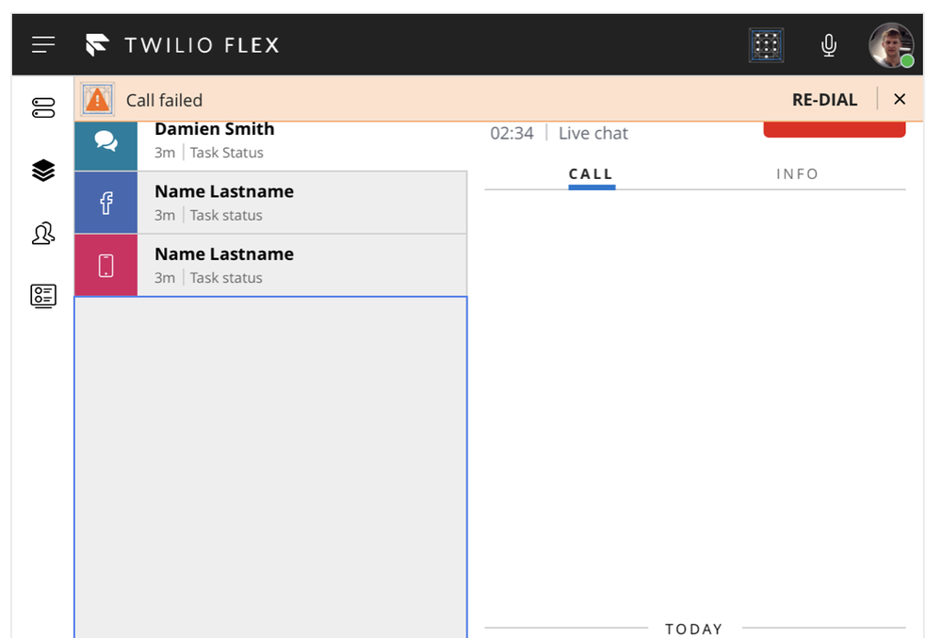The width and height of the screenshot is (942, 638).
Task: Click the green availability status indicator
Action: pos(906,59)
